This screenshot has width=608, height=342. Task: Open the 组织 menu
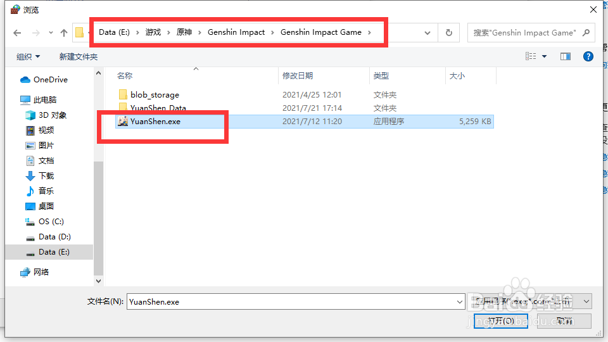[x=28, y=57]
